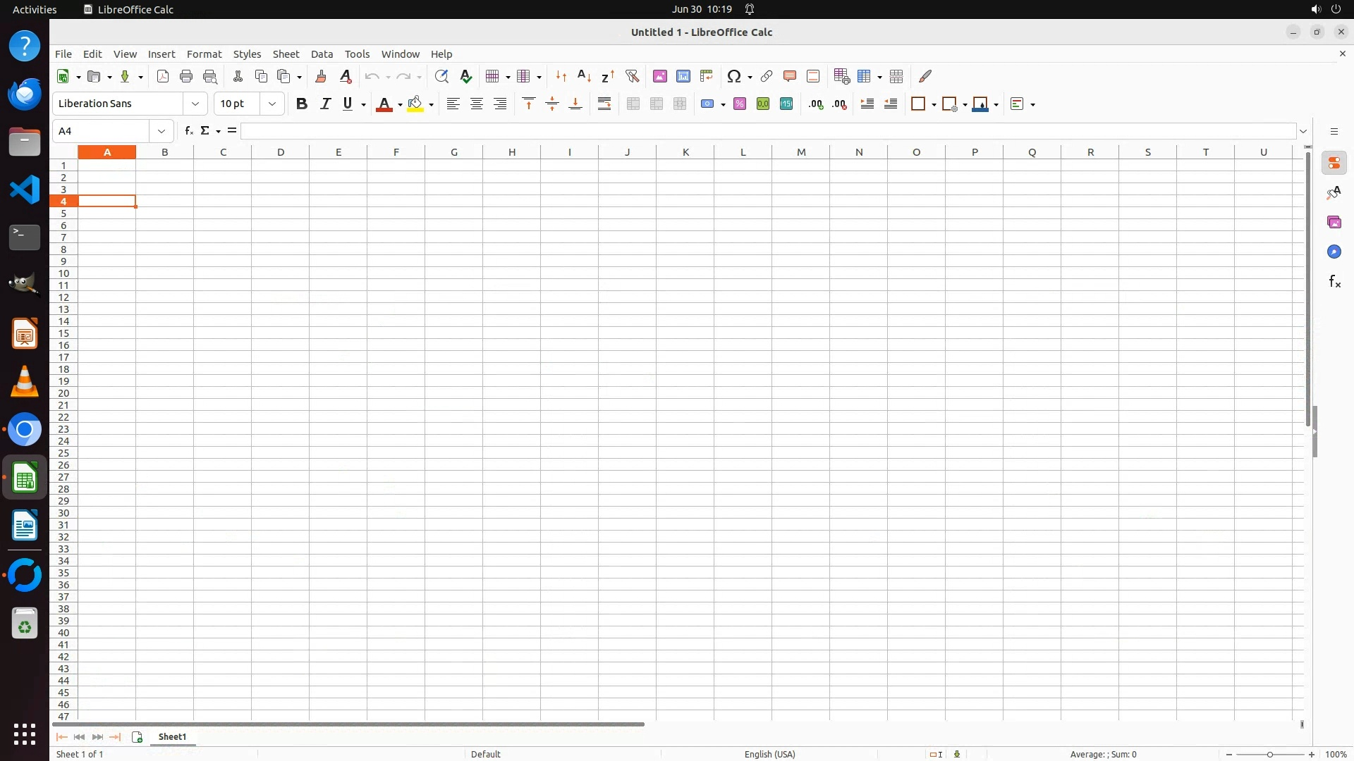Expand the Font Name dropdown
The width and height of the screenshot is (1354, 761).
(195, 104)
